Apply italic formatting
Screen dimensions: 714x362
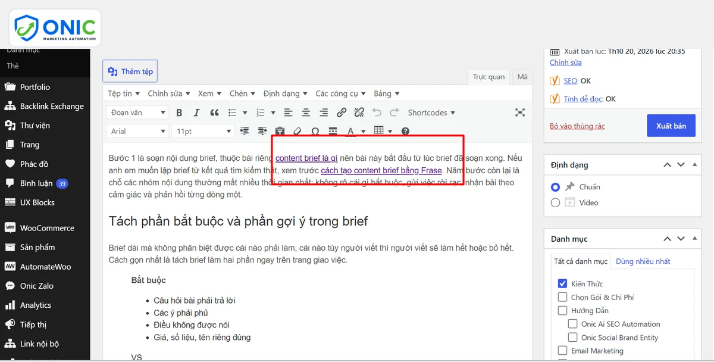196,113
